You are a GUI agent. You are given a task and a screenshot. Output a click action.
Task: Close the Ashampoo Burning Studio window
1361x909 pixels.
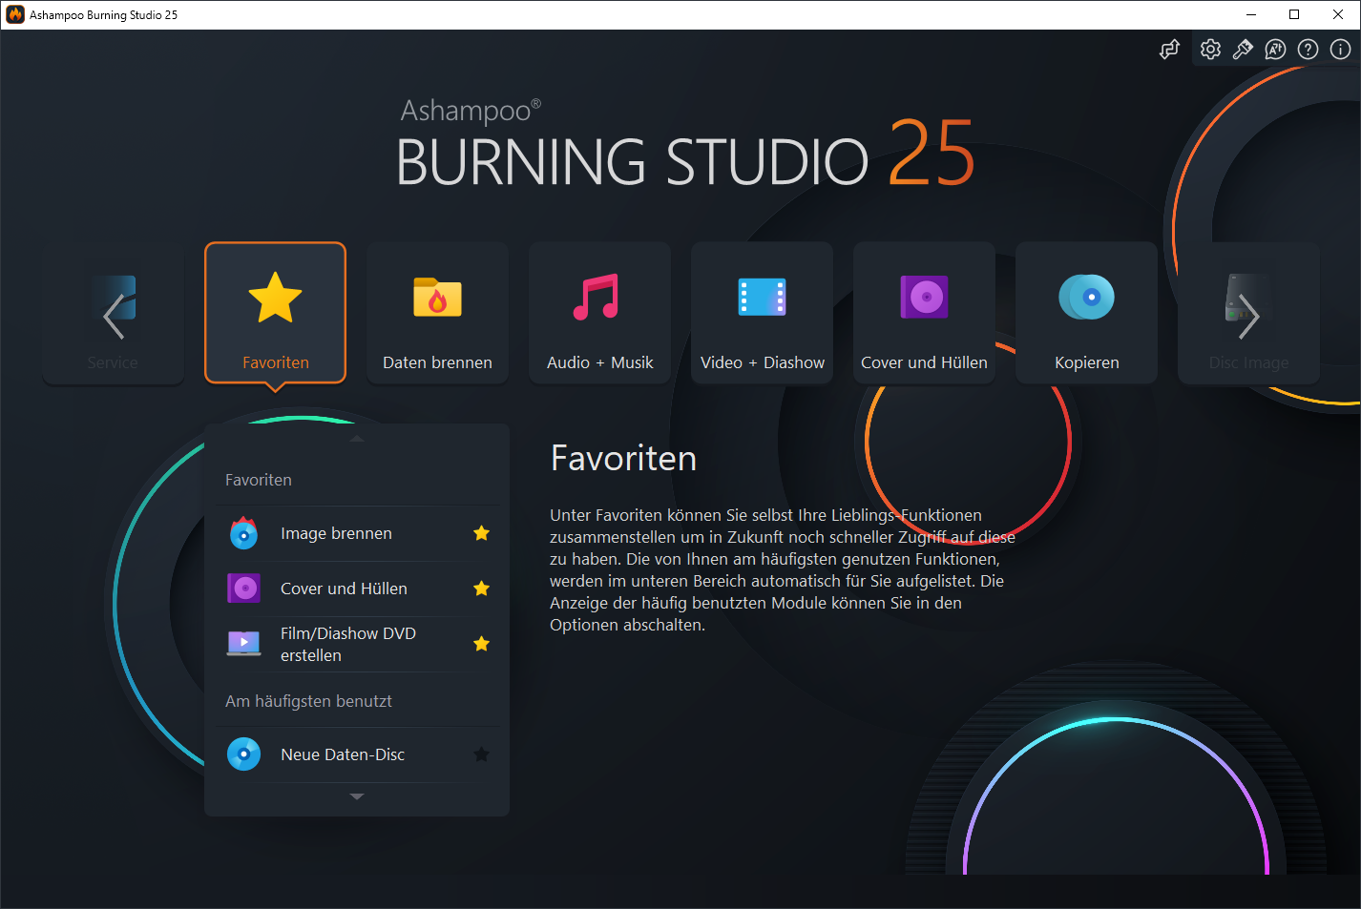[x=1338, y=14]
